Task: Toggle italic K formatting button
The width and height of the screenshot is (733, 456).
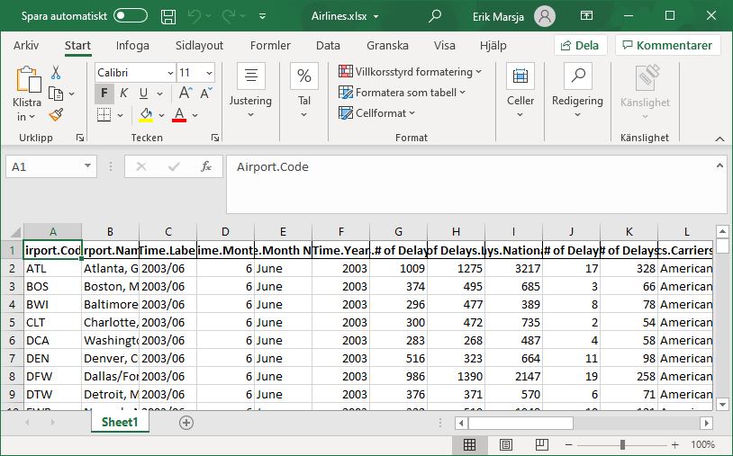Action: pos(124,94)
